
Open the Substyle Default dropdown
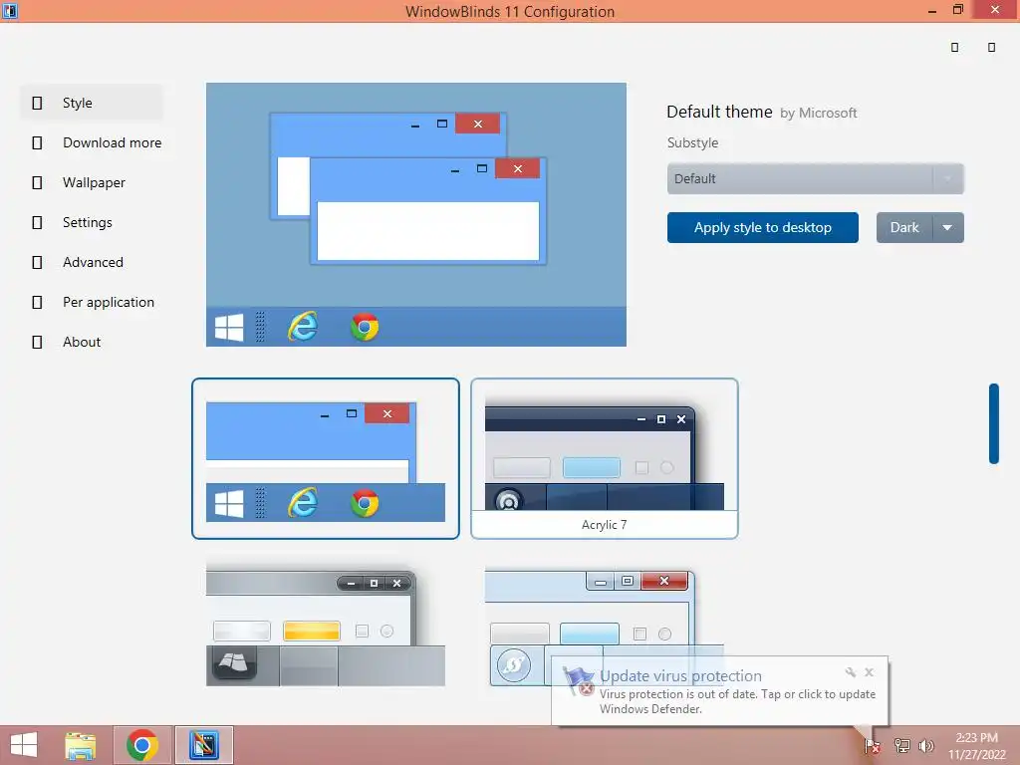(x=815, y=178)
